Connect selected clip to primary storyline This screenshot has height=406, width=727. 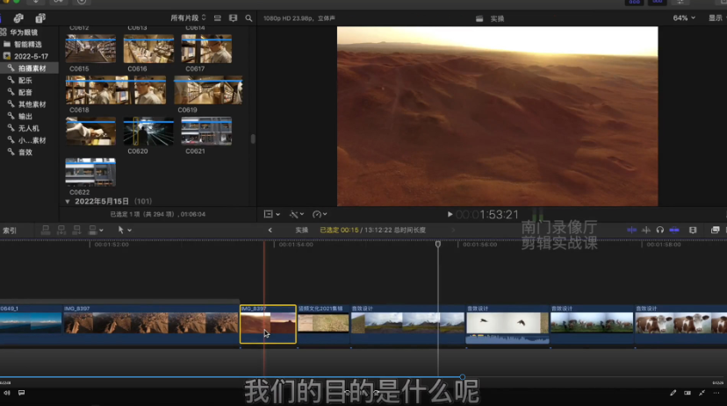tap(46, 230)
